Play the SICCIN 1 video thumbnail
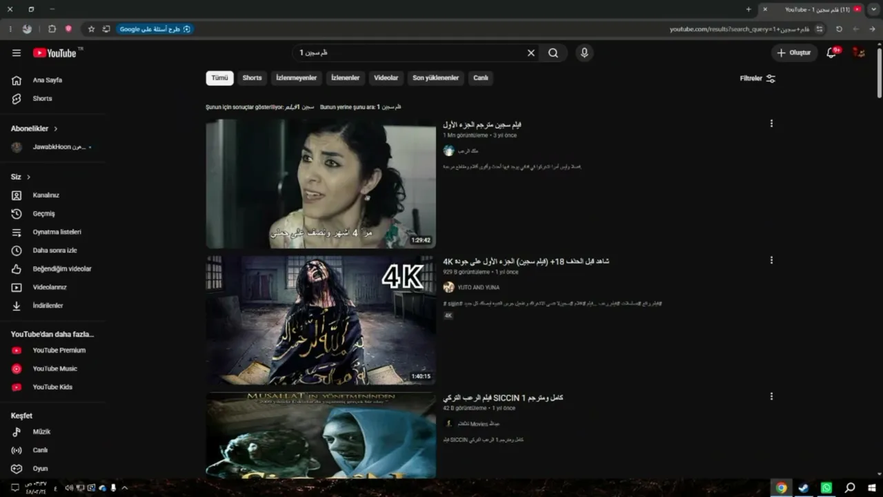Screen dimensions: 883x497 click(x=321, y=436)
